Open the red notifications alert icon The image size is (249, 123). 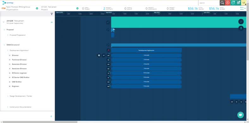click(228, 3)
